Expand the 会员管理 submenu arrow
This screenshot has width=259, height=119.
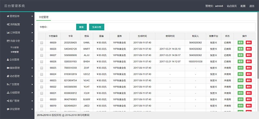[32, 60]
